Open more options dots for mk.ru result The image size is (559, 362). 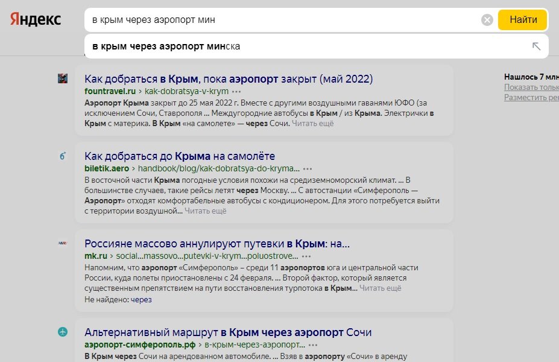[306, 256]
